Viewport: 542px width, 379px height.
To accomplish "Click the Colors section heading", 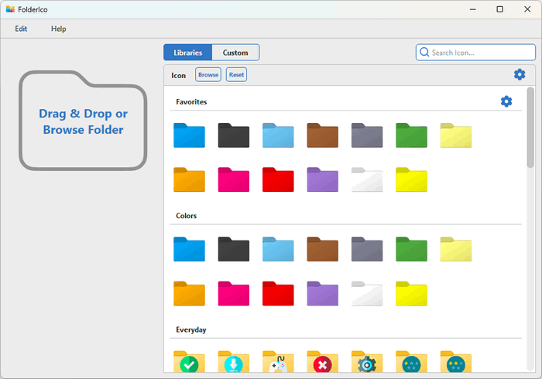I will (187, 216).
